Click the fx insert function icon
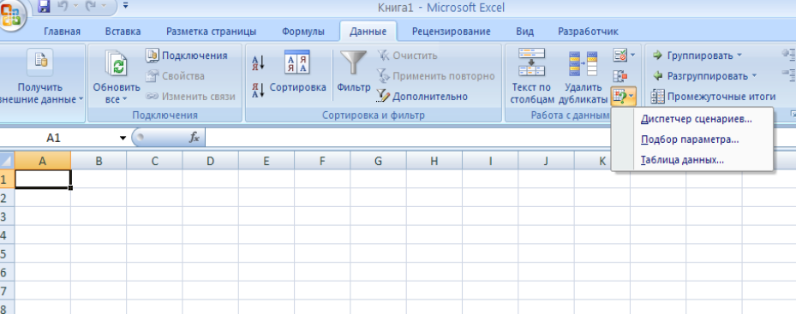The width and height of the screenshot is (796, 314). 194,138
